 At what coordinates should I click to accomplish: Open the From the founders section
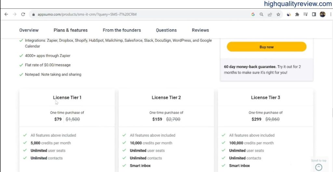pyautogui.click(x=122, y=30)
